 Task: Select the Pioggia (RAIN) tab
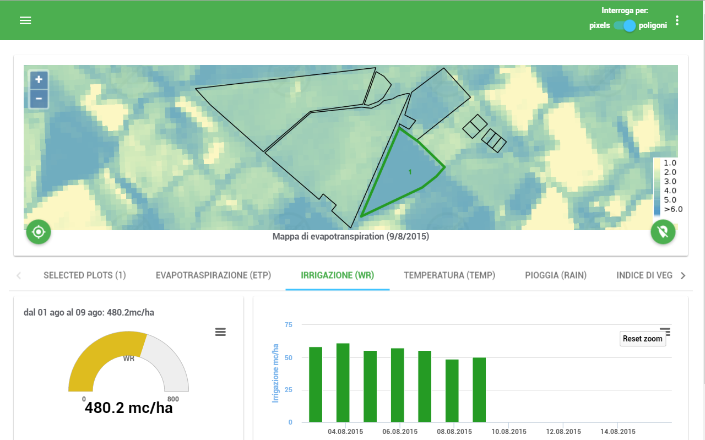pos(556,275)
